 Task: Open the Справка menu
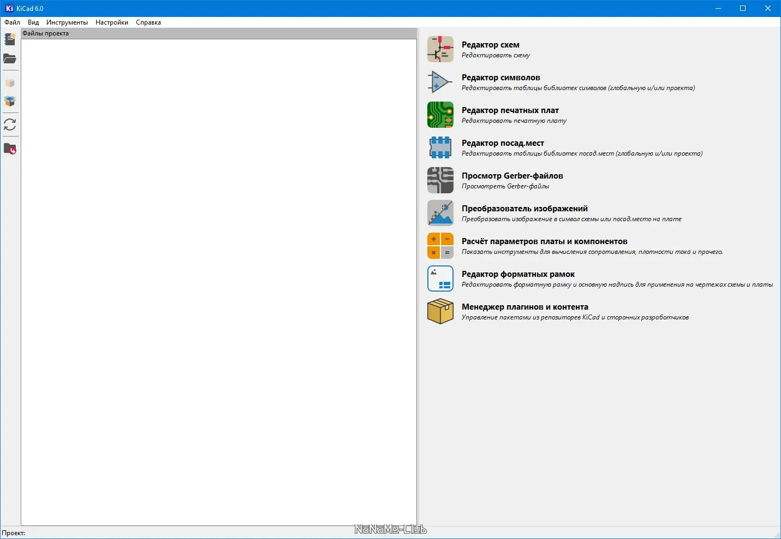pyautogui.click(x=148, y=22)
